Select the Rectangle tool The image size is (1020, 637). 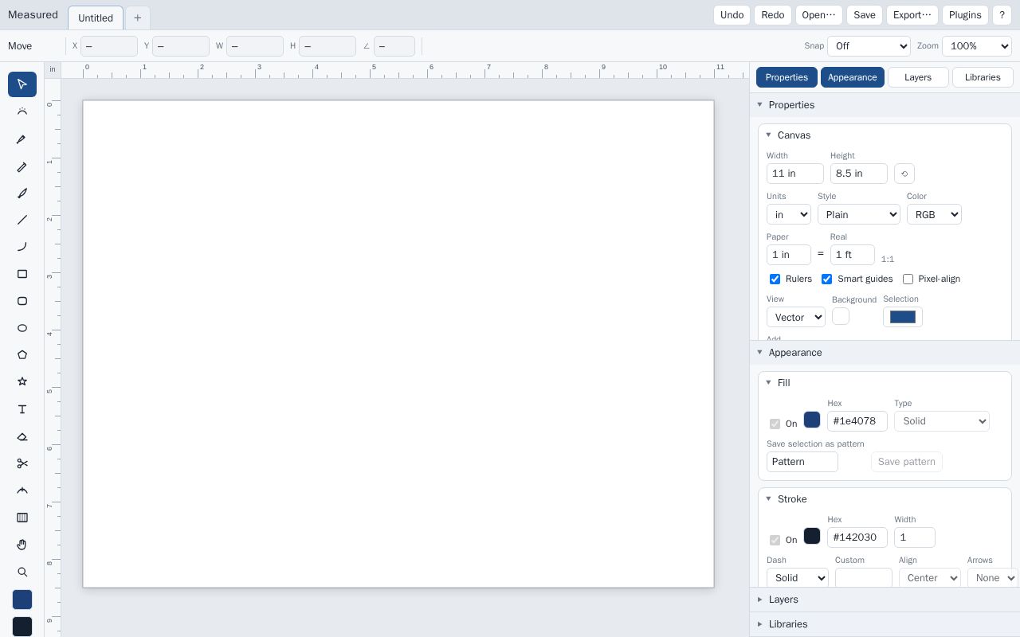tap(22, 274)
